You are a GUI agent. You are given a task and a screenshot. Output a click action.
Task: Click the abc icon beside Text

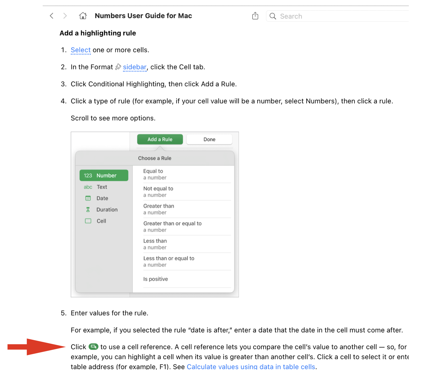coord(88,187)
